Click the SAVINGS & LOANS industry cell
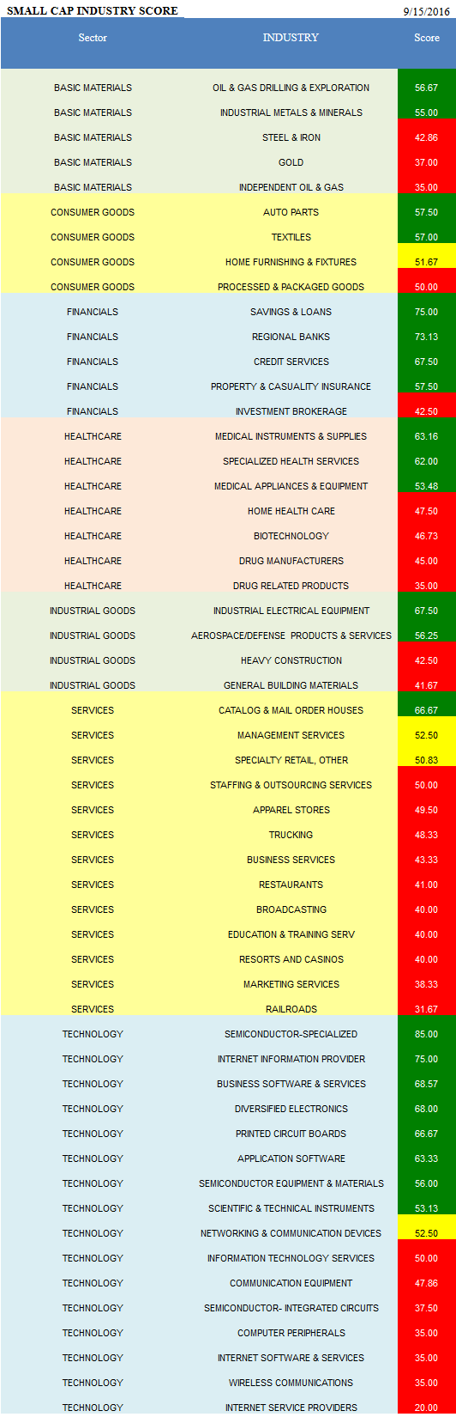The width and height of the screenshot is (456, 1417). pos(291,312)
